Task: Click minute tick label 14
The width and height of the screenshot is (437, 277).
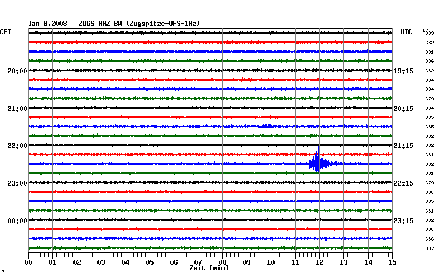Action: (x=368, y=262)
